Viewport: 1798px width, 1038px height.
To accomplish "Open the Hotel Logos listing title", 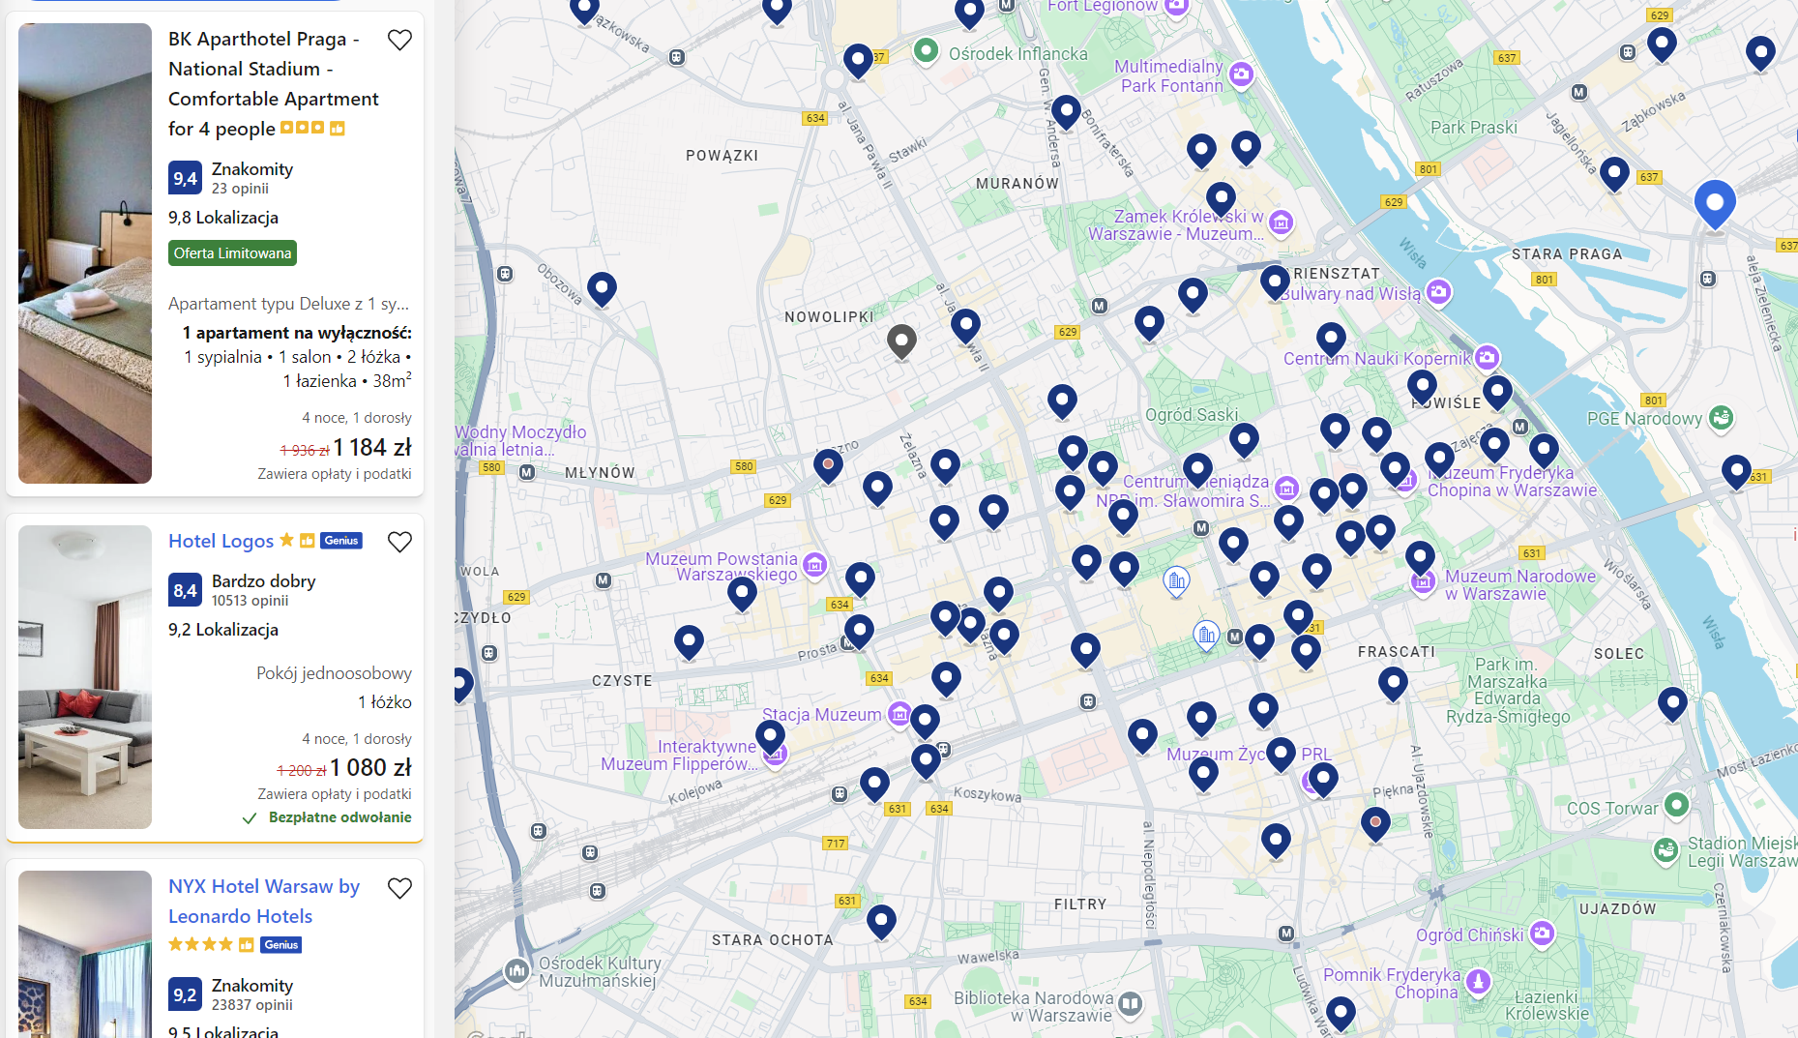I will [x=221, y=542].
